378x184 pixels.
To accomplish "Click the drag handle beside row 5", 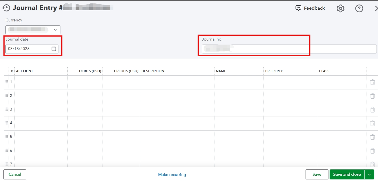I will 6,137.
